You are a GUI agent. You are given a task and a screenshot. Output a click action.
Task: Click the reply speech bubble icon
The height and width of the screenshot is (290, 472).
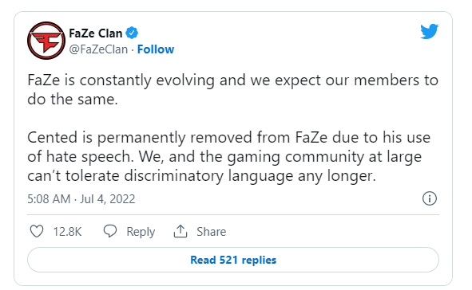point(110,231)
